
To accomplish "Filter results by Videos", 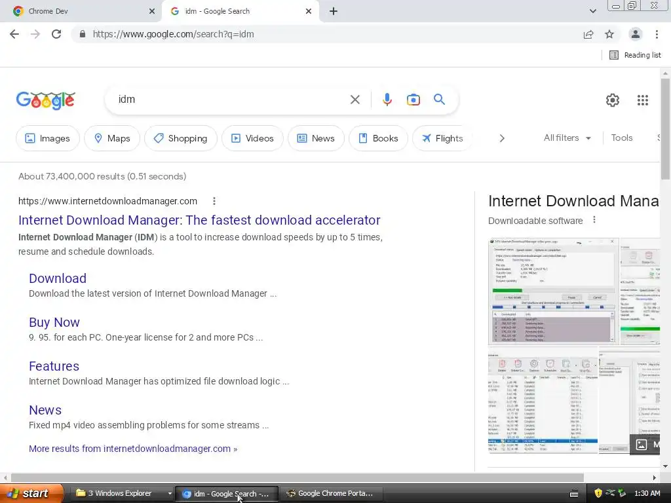I will 252,138.
